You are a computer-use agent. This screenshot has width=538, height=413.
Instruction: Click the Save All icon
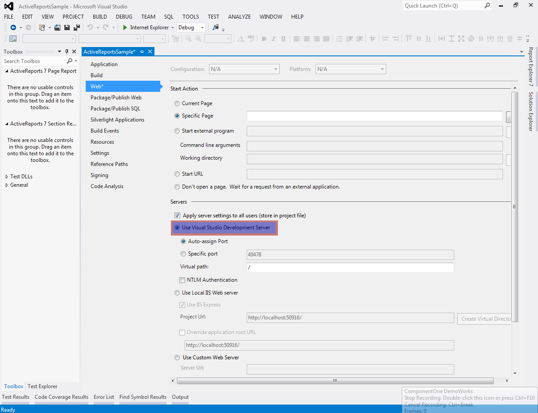click(x=76, y=28)
